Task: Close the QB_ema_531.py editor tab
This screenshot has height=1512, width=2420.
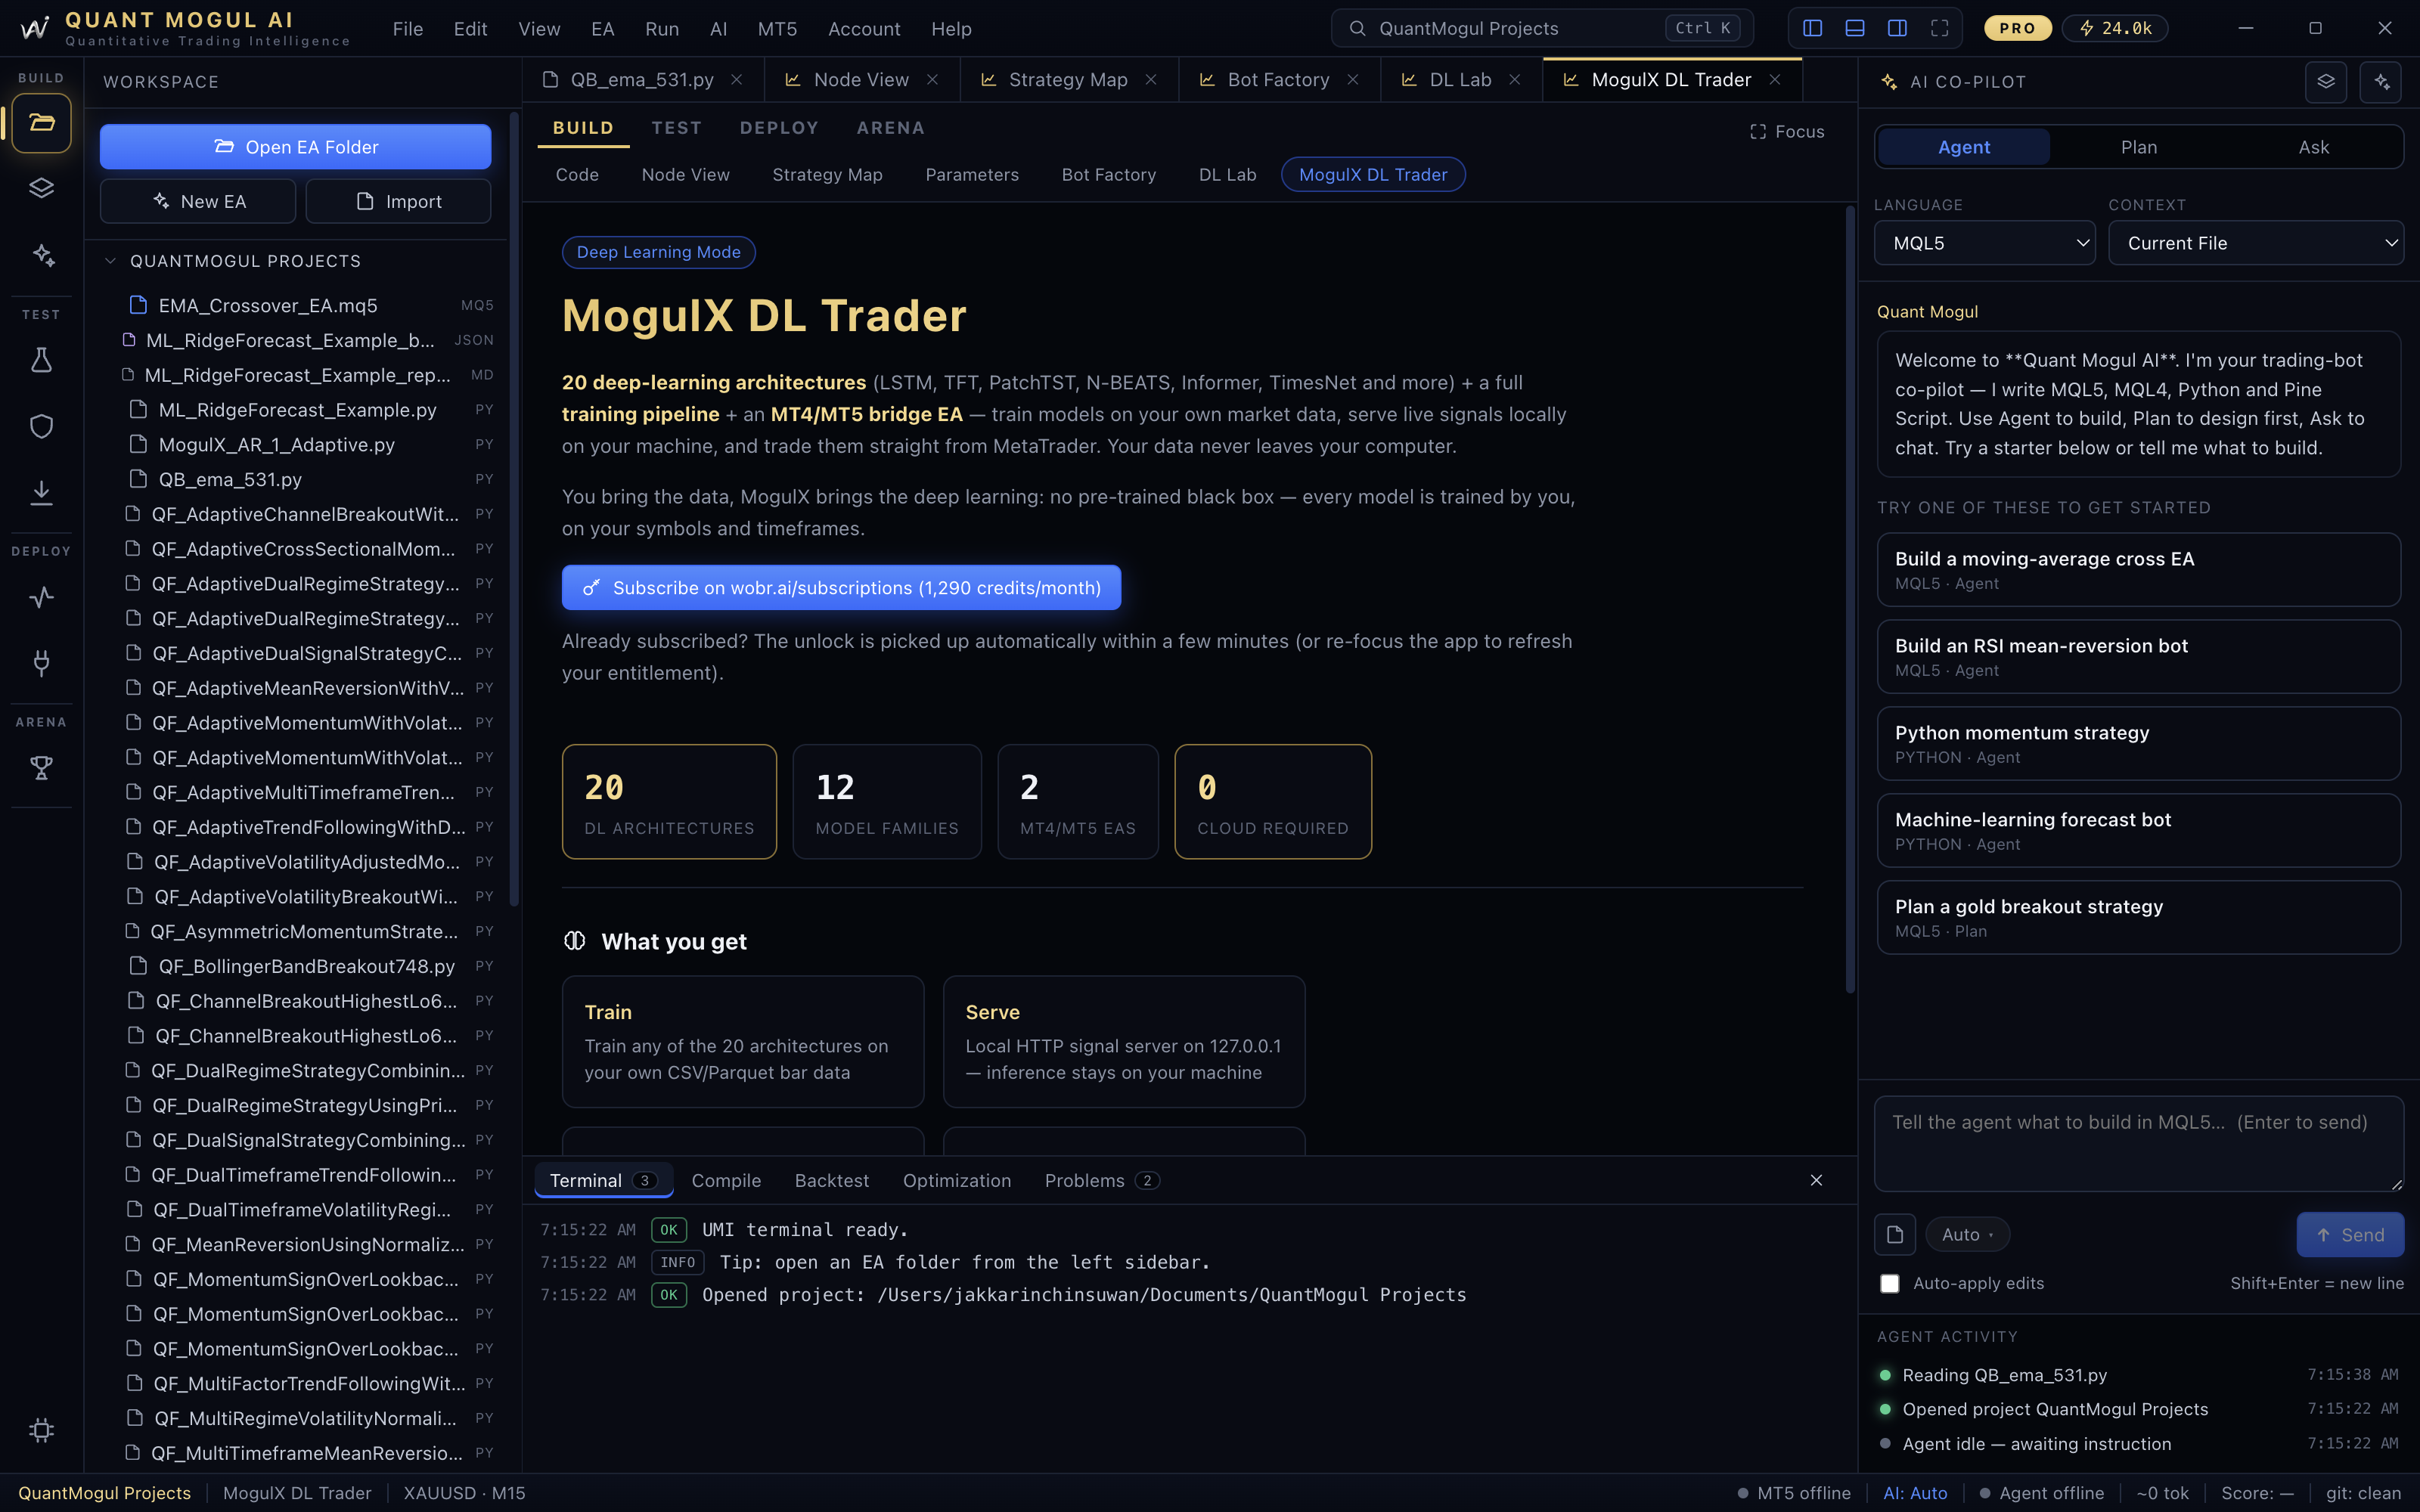Action: tap(737, 80)
